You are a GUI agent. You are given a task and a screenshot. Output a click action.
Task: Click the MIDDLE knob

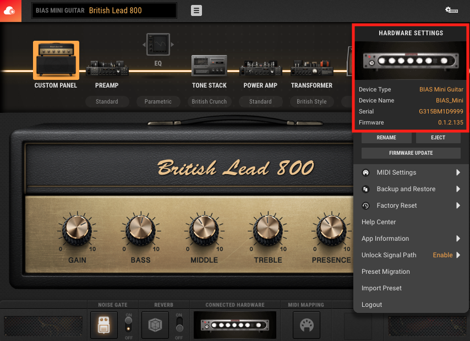tap(204, 230)
